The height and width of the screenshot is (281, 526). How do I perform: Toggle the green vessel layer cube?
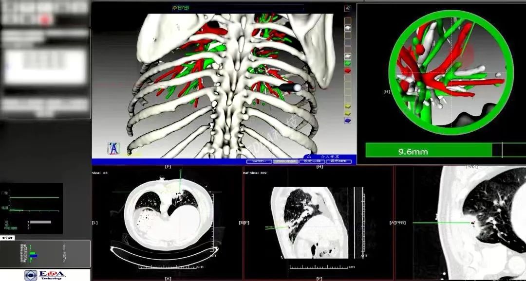point(348,63)
